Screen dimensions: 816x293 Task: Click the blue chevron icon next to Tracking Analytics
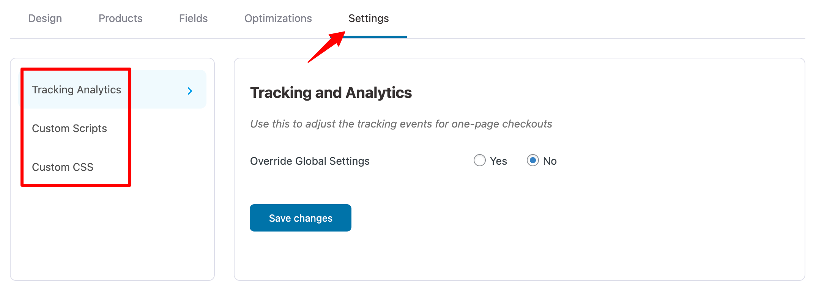tap(189, 91)
